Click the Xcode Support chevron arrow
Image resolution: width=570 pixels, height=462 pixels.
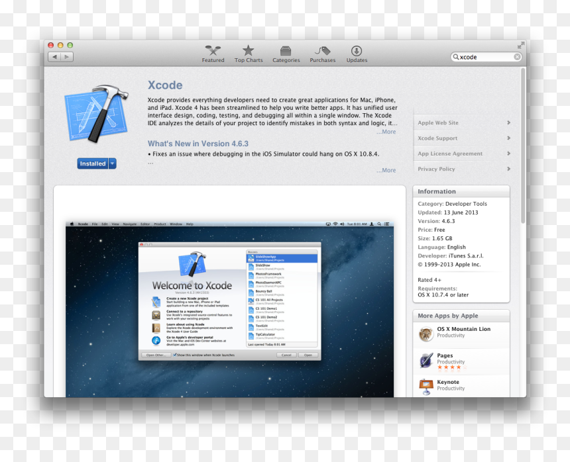(508, 138)
